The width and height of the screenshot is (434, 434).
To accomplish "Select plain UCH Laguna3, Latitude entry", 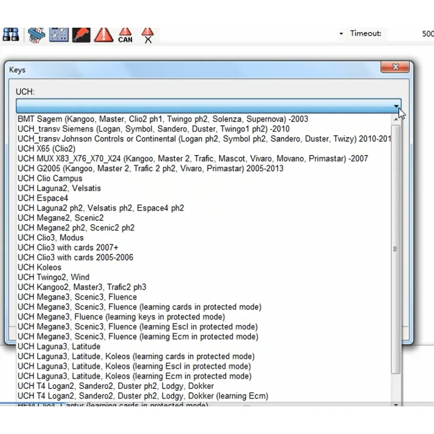I will pyautogui.click(x=204, y=346).
